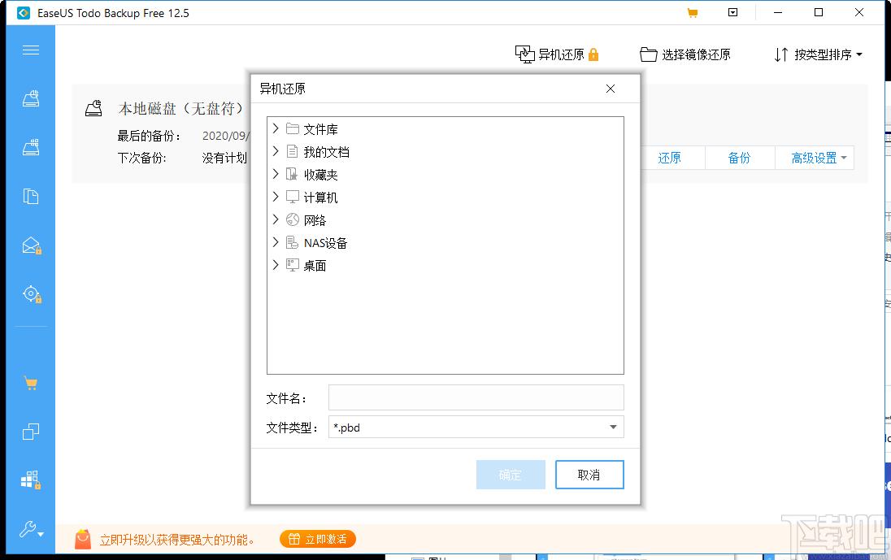Click the 备份 button on the backup task
The image size is (891, 560).
point(739,158)
